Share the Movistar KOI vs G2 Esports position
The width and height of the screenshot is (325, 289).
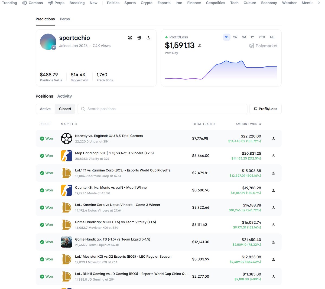coord(274,260)
